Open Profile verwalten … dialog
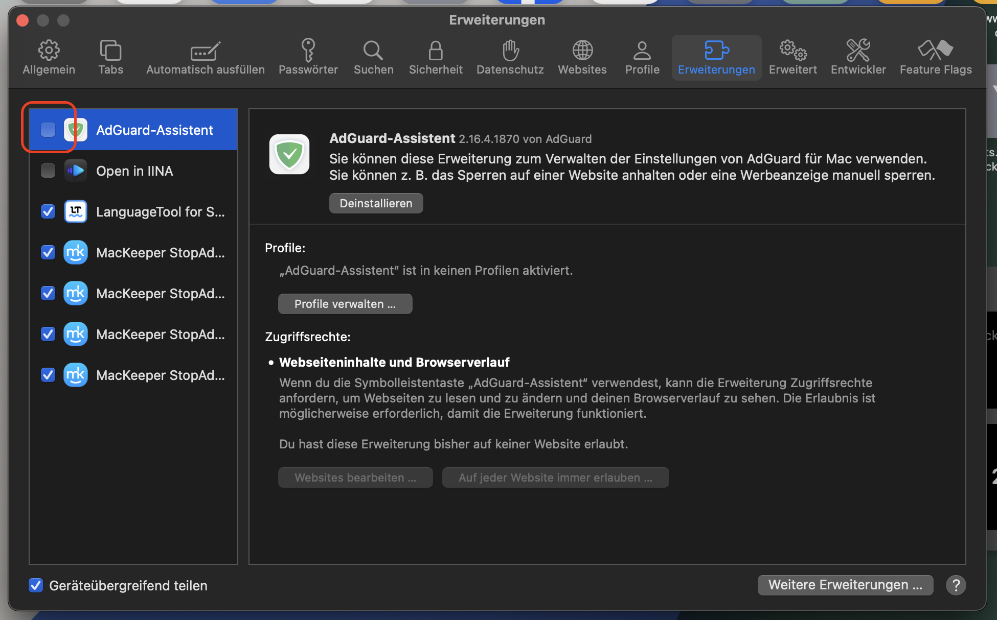The width and height of the screenshot is (997, 620). [345, 304]
